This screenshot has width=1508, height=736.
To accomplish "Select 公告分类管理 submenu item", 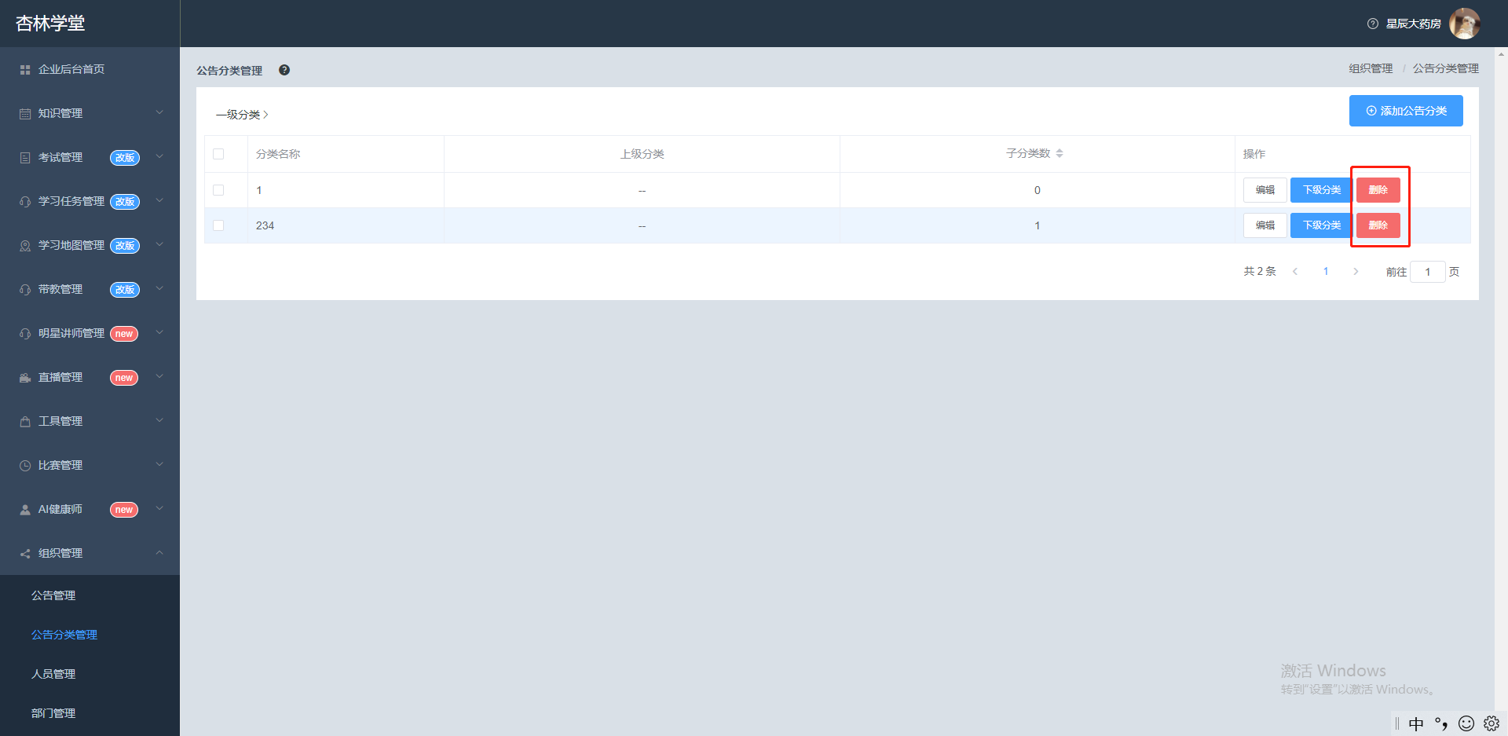I will click(64, 635).
